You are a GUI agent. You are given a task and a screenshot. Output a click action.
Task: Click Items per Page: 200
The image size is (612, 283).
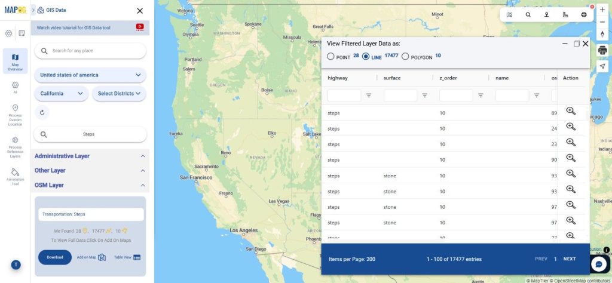(351, 259)
